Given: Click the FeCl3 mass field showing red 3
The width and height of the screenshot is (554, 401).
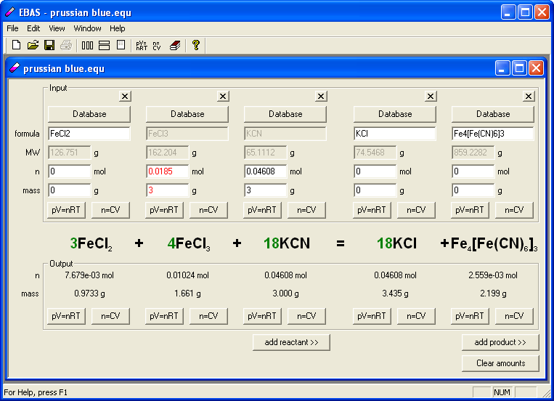Looking at the screenshot, I should [x=168, y=190].
